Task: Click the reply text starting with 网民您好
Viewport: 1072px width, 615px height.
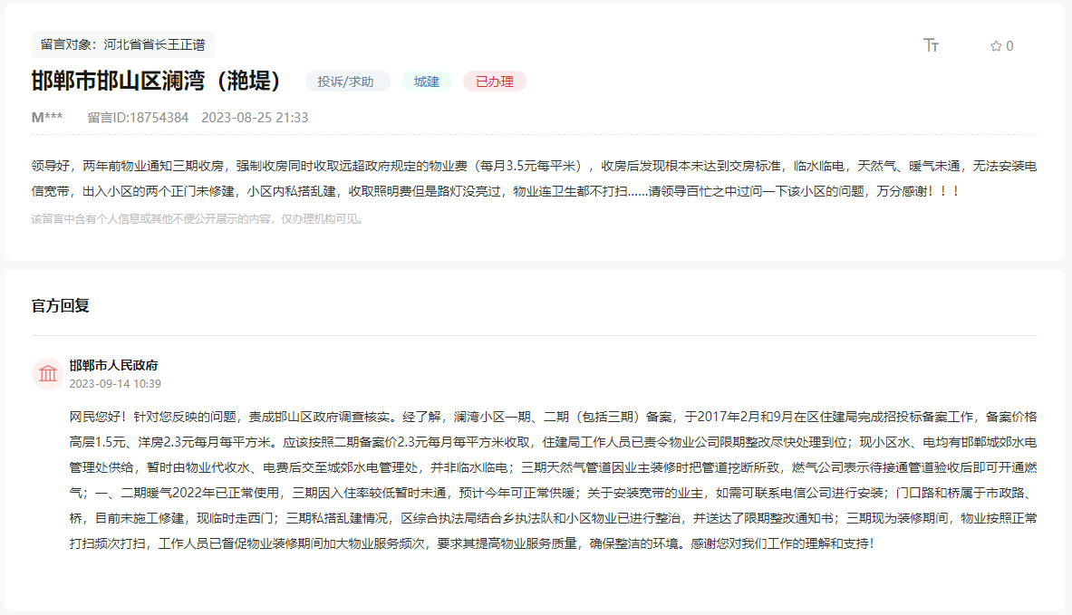Action: pos(553,480)
